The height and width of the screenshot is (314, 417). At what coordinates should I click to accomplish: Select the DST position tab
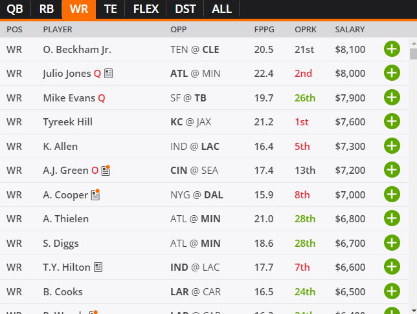pos(185,9)
